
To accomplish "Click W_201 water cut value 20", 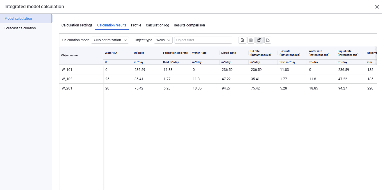I will (x=107, y=88).
